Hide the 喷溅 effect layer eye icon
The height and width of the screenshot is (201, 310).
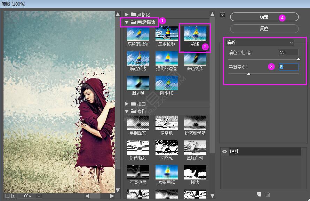tap(224, 151)
